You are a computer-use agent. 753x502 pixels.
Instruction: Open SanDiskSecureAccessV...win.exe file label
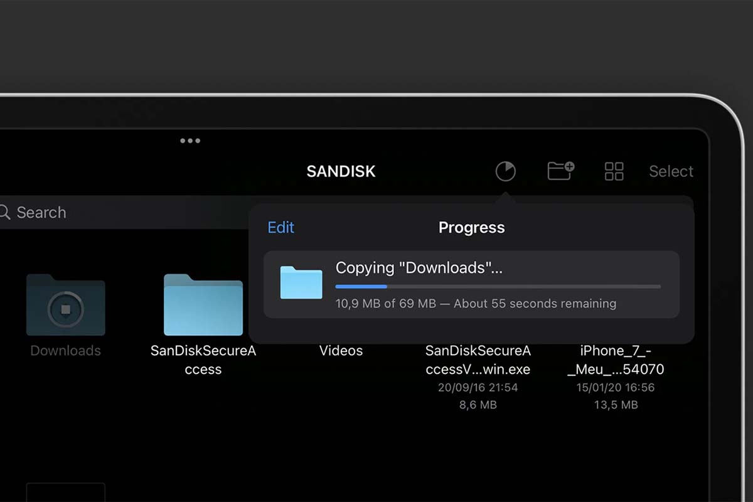point(478,360)
